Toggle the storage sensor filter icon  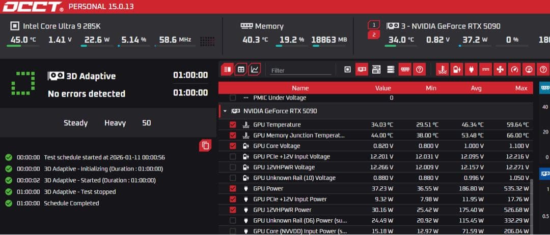(x=391, y=70)
